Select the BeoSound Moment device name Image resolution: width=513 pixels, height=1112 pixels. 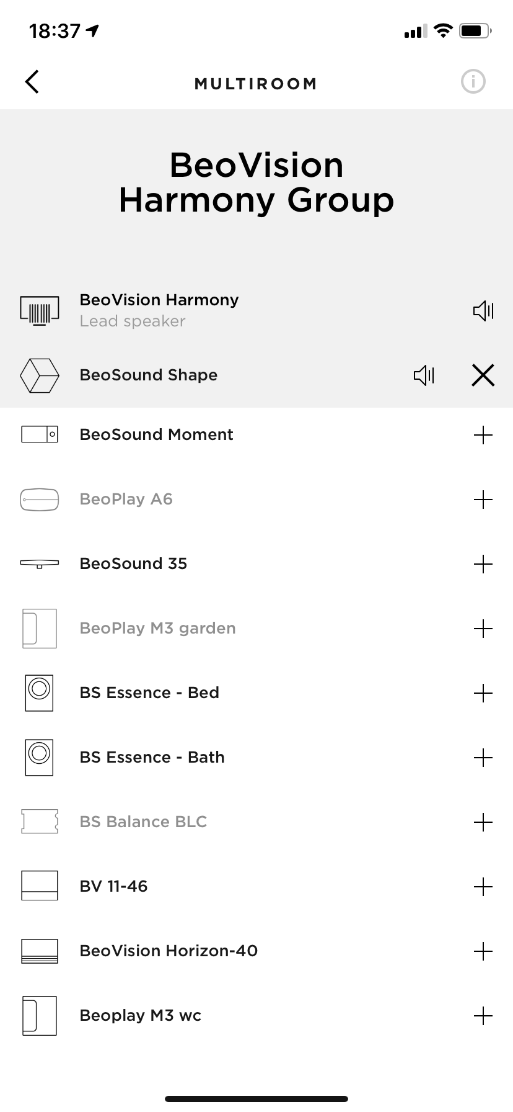[156, 434]
